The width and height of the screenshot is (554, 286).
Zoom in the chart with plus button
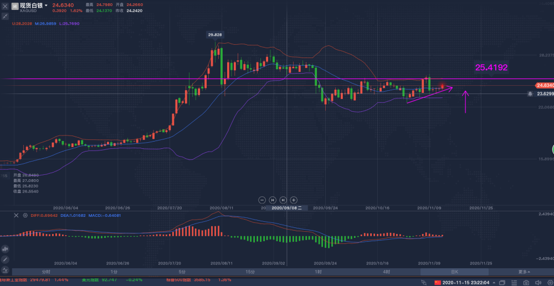294,200
